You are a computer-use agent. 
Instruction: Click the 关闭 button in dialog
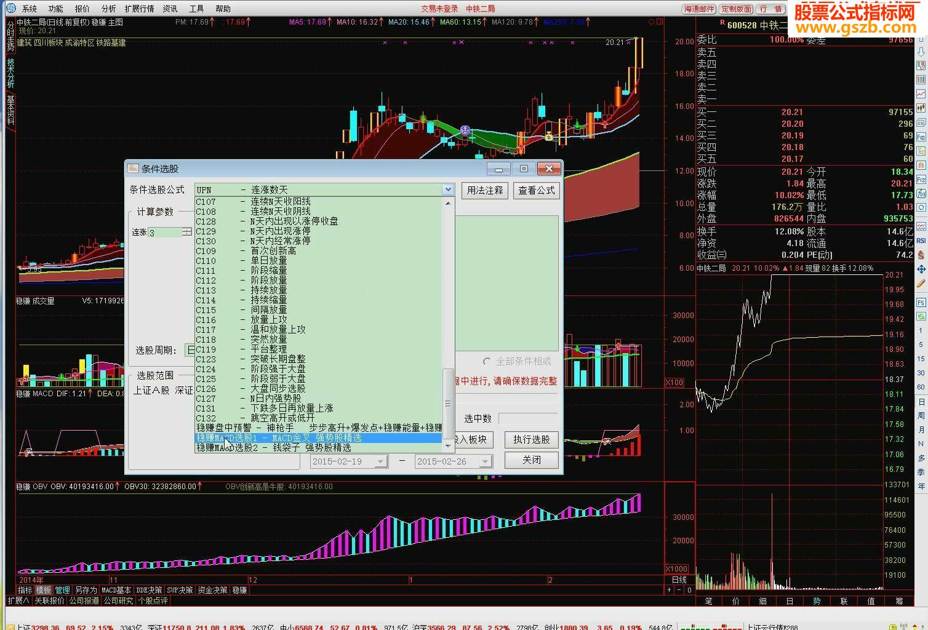pyautogui.click(x=532, y=460)
